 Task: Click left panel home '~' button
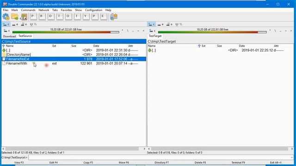(138, 31)
